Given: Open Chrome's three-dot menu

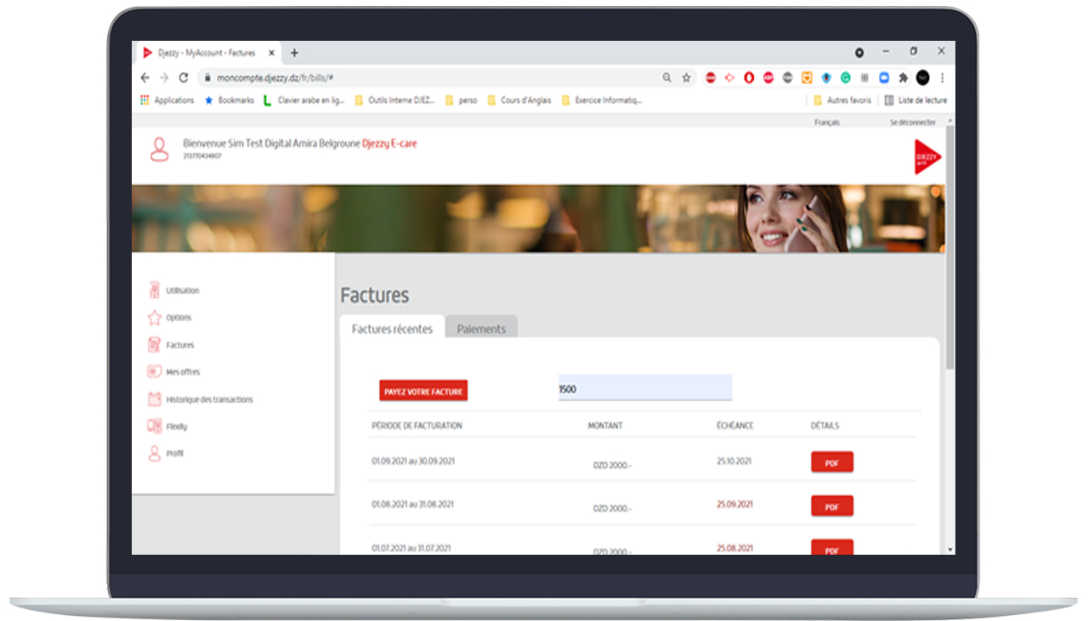Looking at the screenshot, I should tap(942, 77).
